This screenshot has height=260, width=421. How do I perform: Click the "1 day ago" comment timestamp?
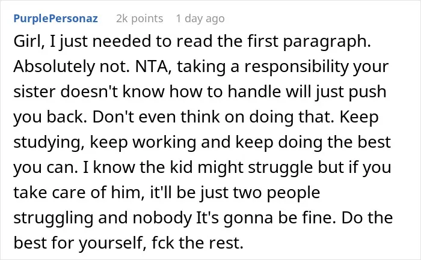[200, 19]
